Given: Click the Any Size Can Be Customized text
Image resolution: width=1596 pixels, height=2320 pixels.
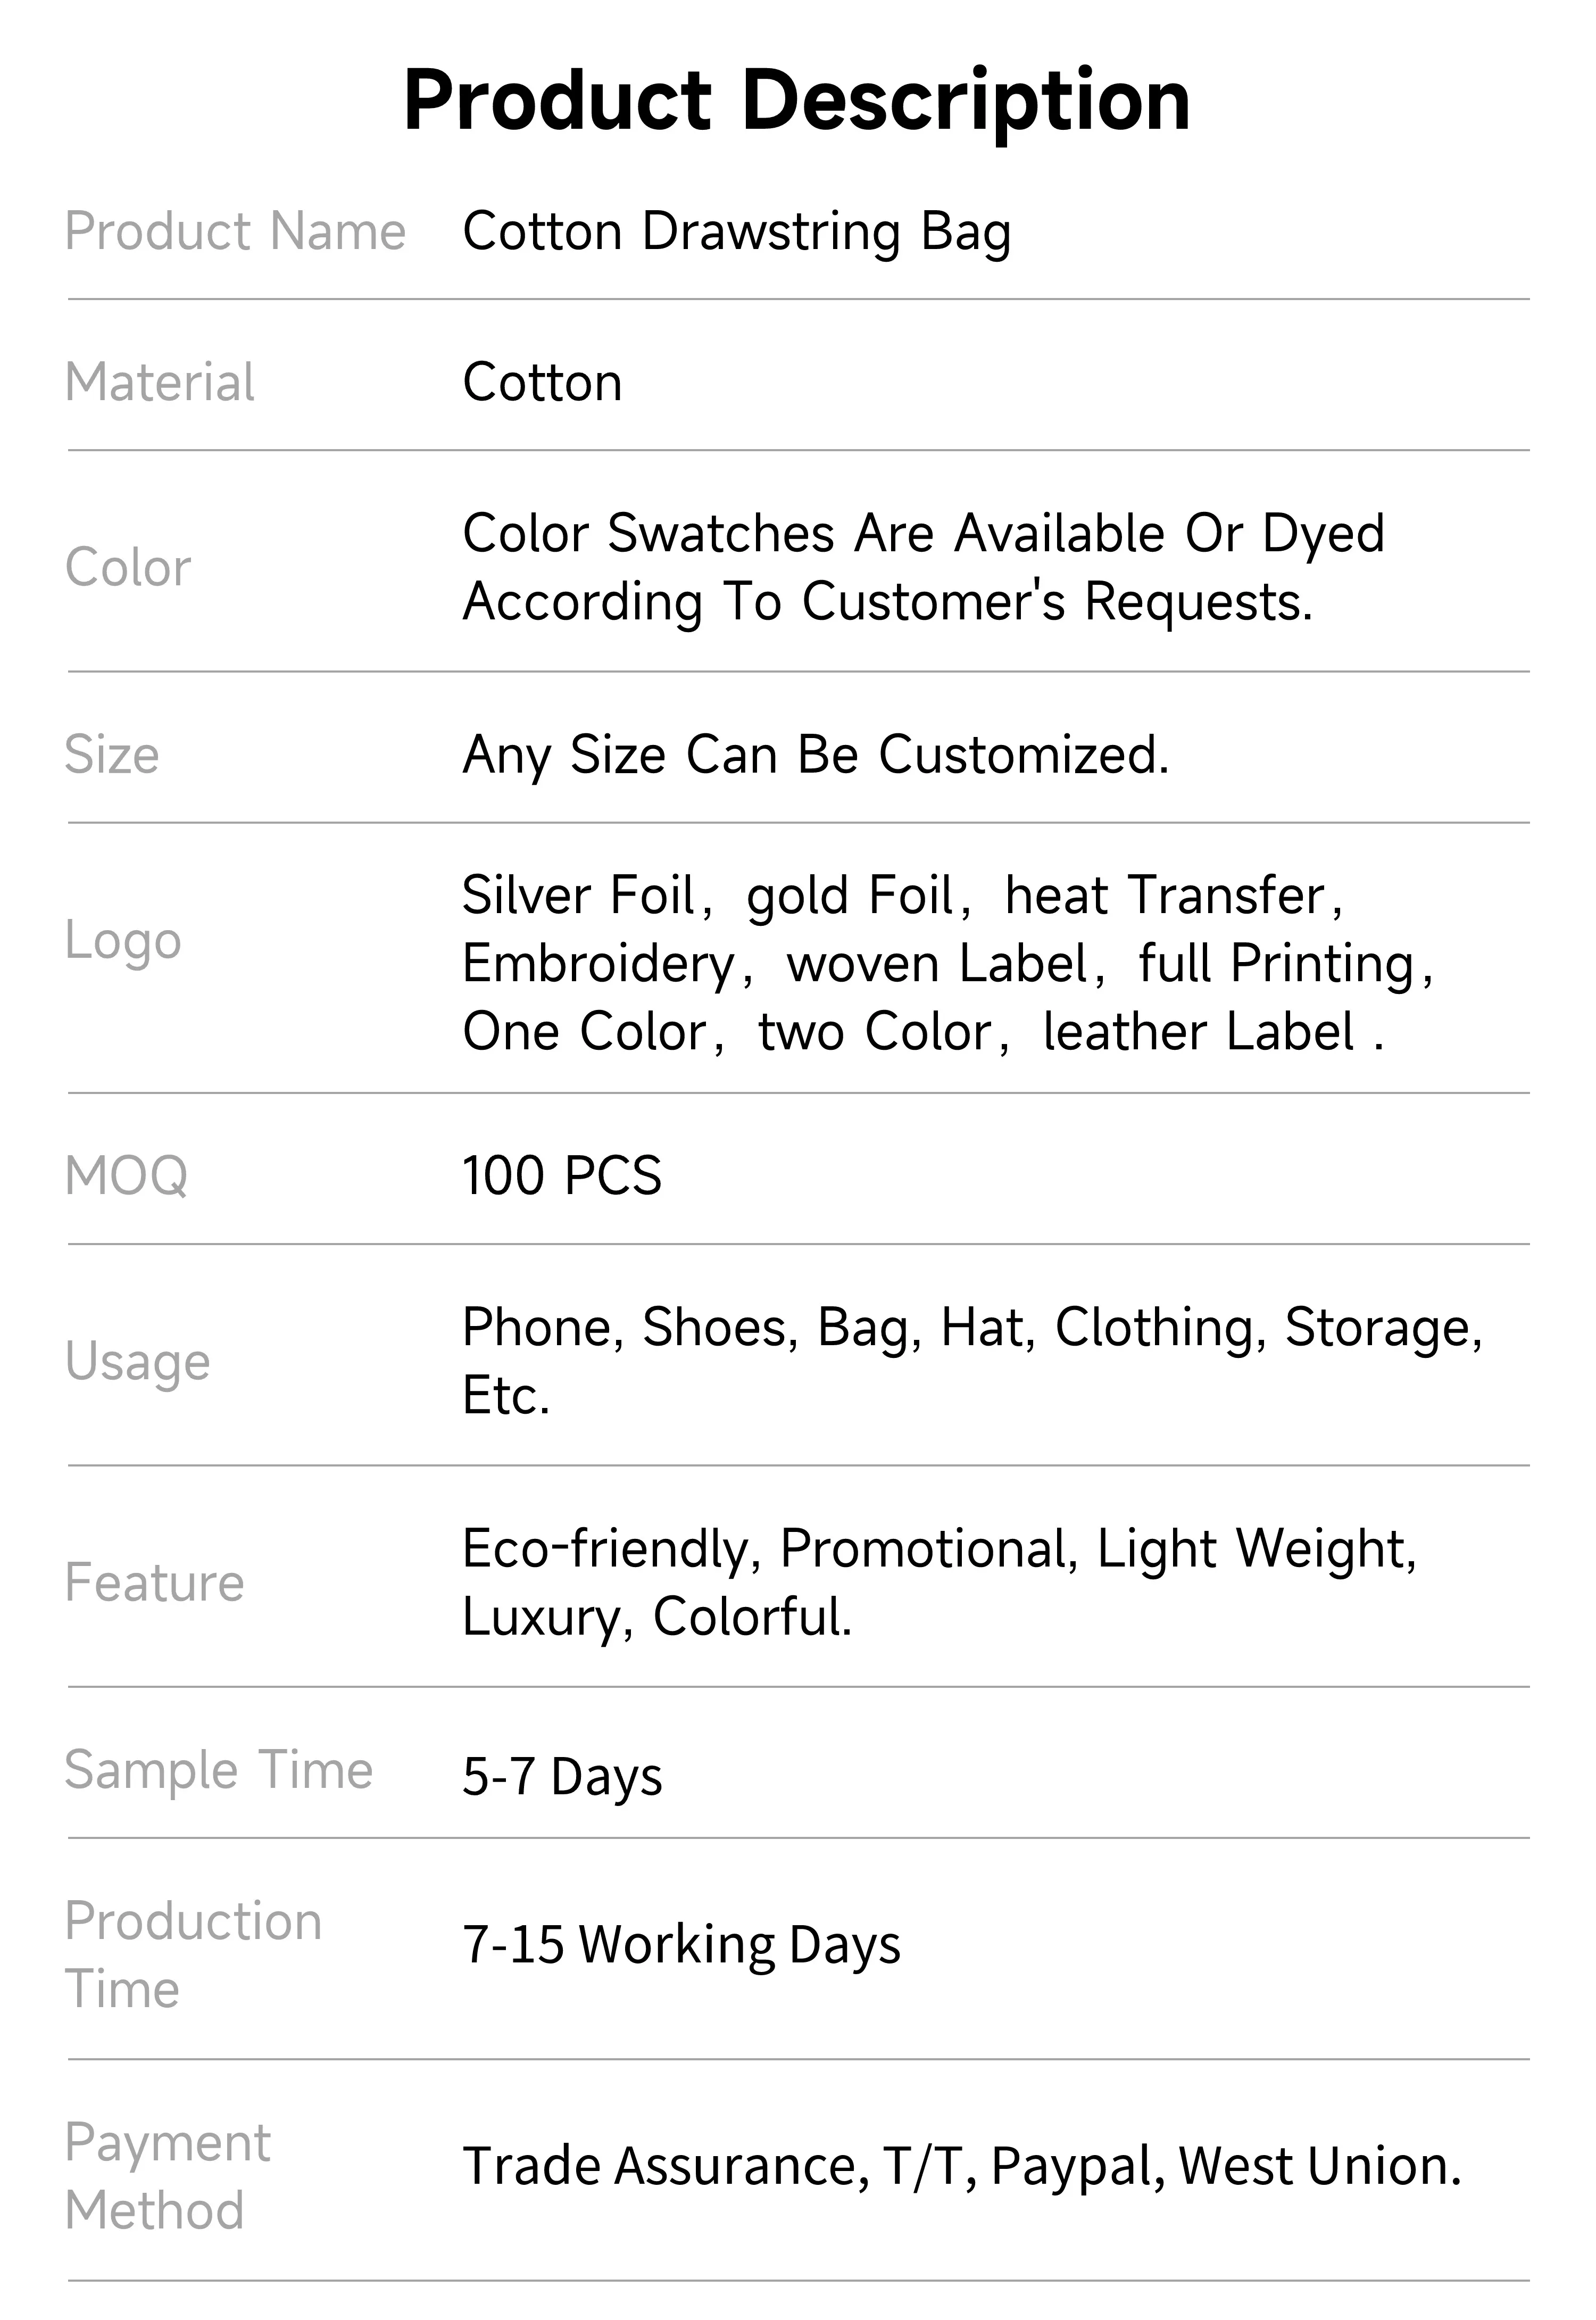Looking at the screenshot, I should pyautogui.click(x=815, y=754).
